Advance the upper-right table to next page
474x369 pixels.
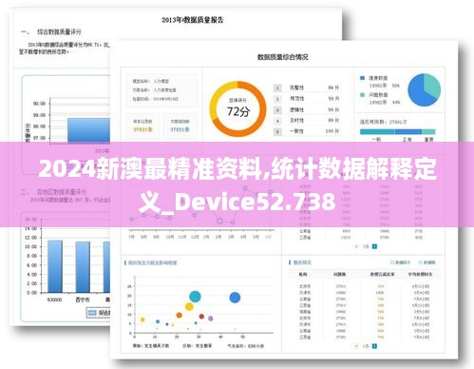coord(374,246)
